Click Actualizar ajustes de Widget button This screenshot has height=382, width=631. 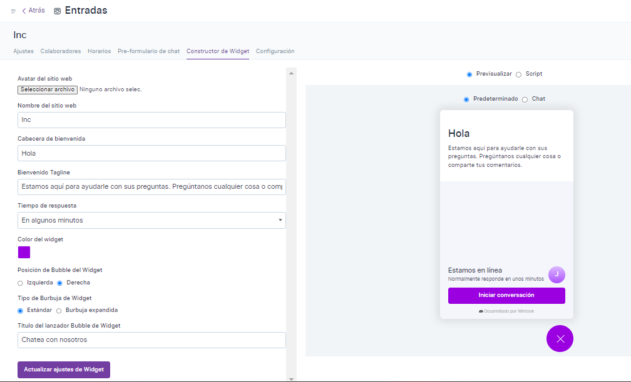[x=64, y=369]
